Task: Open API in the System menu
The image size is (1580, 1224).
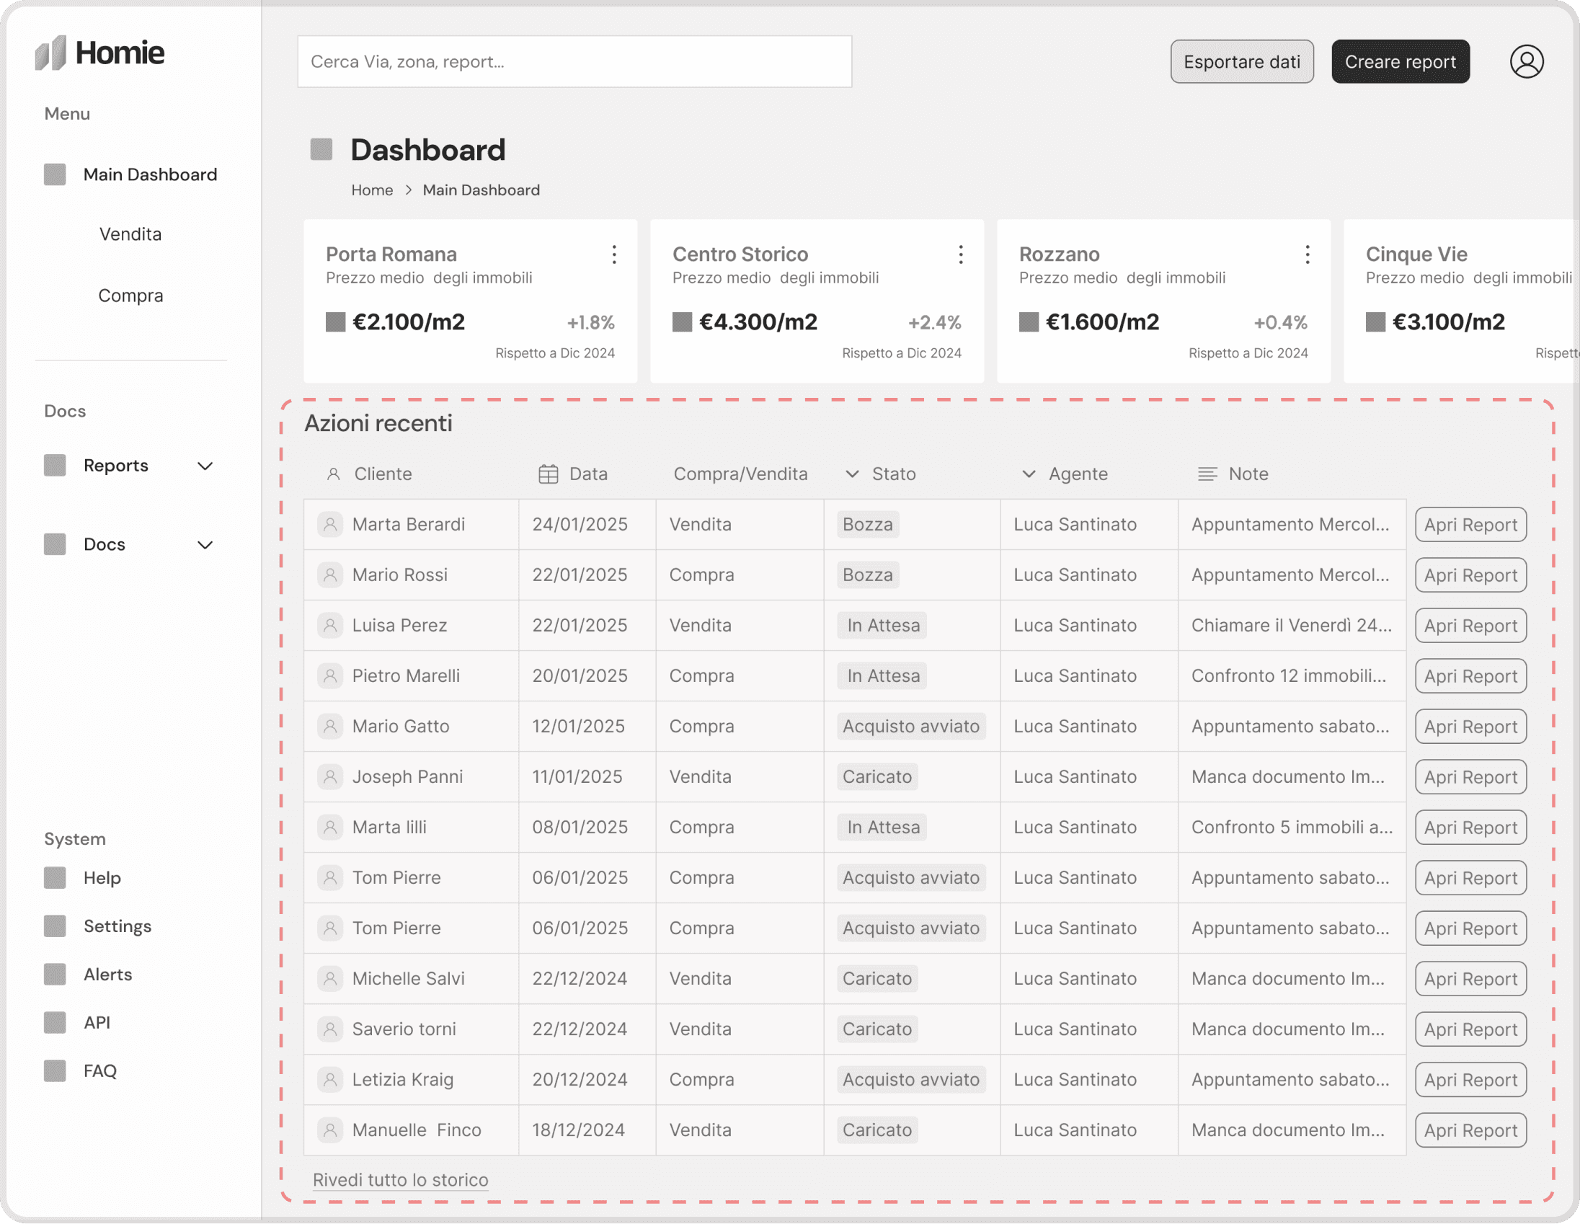Action: coord(97,1022)
